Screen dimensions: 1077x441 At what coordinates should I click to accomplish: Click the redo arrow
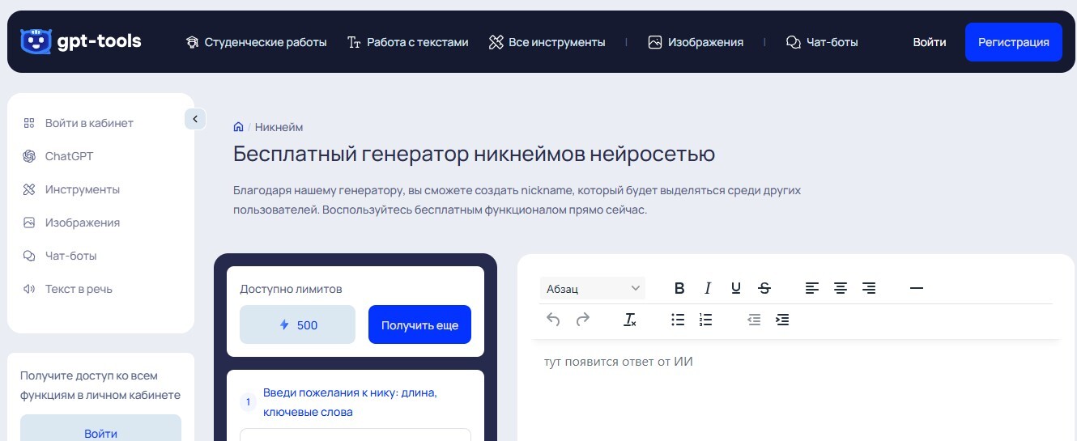[x=582, y=320]
